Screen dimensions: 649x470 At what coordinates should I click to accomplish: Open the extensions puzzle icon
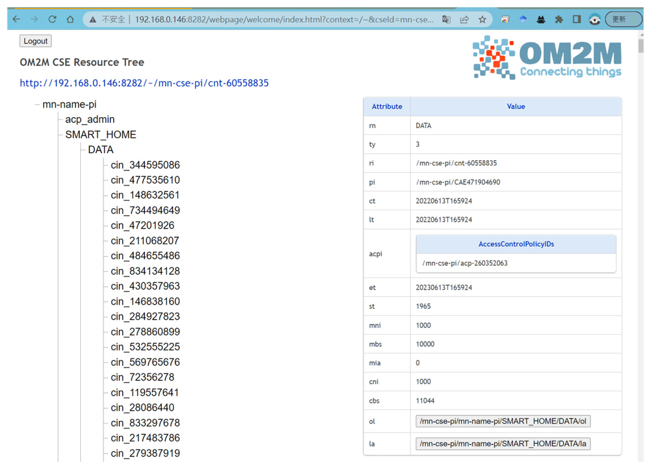[559, 19]
